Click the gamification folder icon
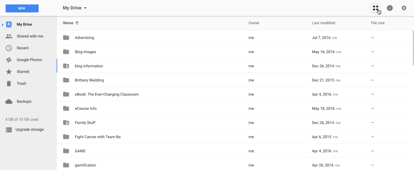Screen dimensions: 414x170 tap(66, 165)
